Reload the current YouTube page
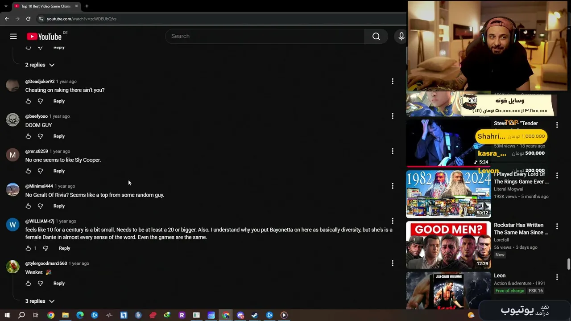 [28, 19]
